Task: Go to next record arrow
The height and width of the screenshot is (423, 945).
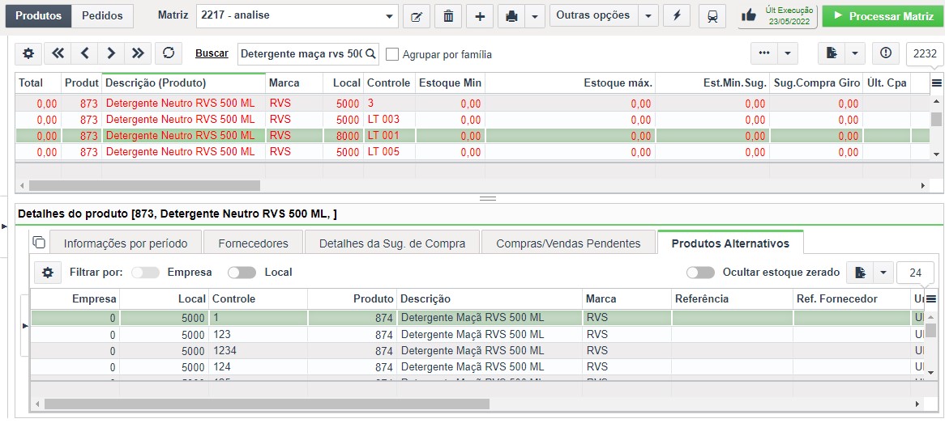Action: coord(111,53)
